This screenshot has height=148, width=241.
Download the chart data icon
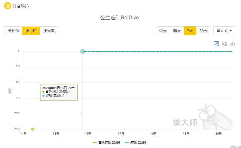(232, 44)
